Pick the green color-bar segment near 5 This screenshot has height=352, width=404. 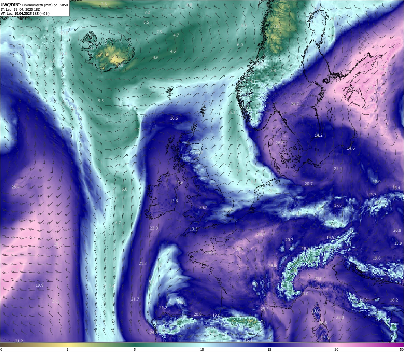pyautogui.click(x=135, y=344)
